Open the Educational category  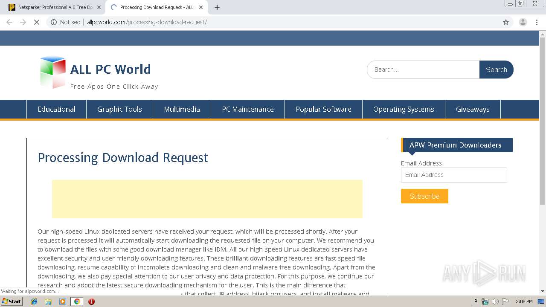coord(56,109)
